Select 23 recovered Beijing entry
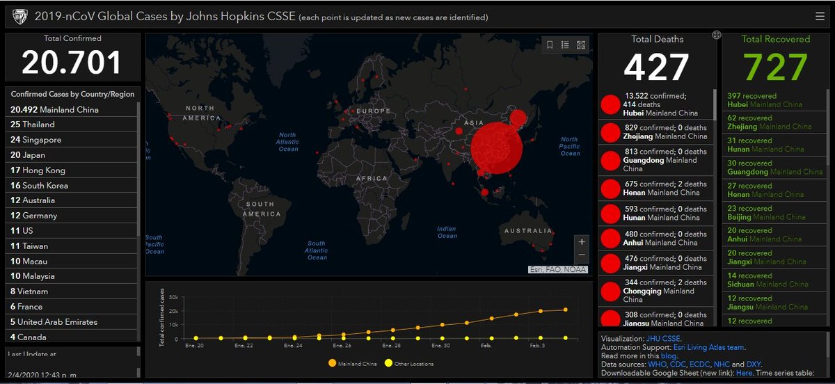835x384 pixels. (x=774, y=212)
